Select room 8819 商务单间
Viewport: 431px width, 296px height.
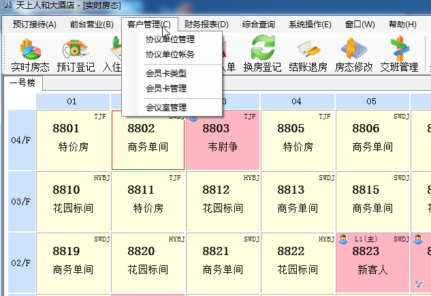(73, 263)
